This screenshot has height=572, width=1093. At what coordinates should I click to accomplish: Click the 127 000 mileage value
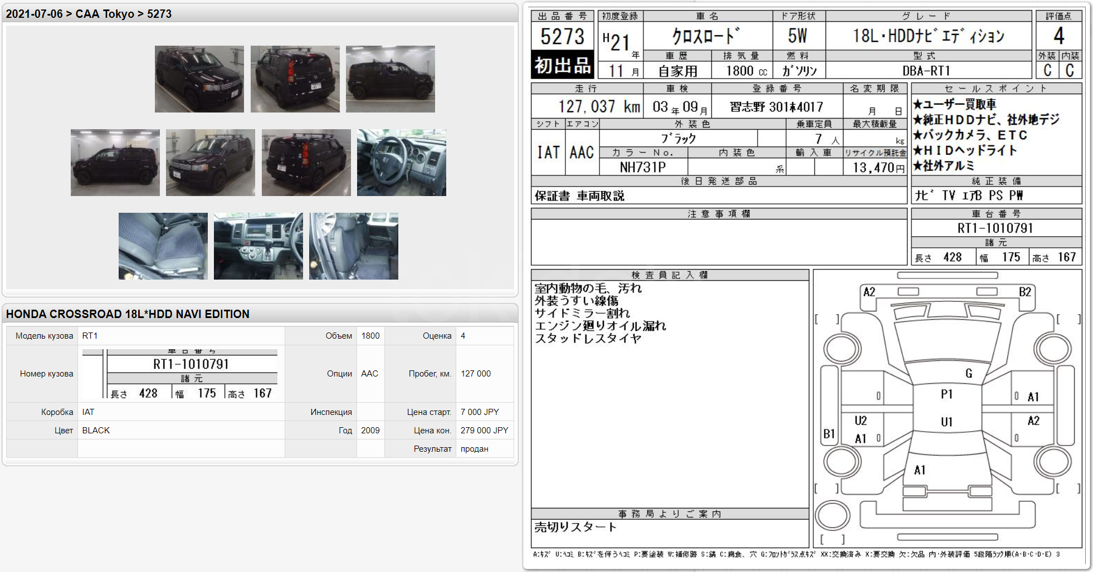click(x=476, y=374)
